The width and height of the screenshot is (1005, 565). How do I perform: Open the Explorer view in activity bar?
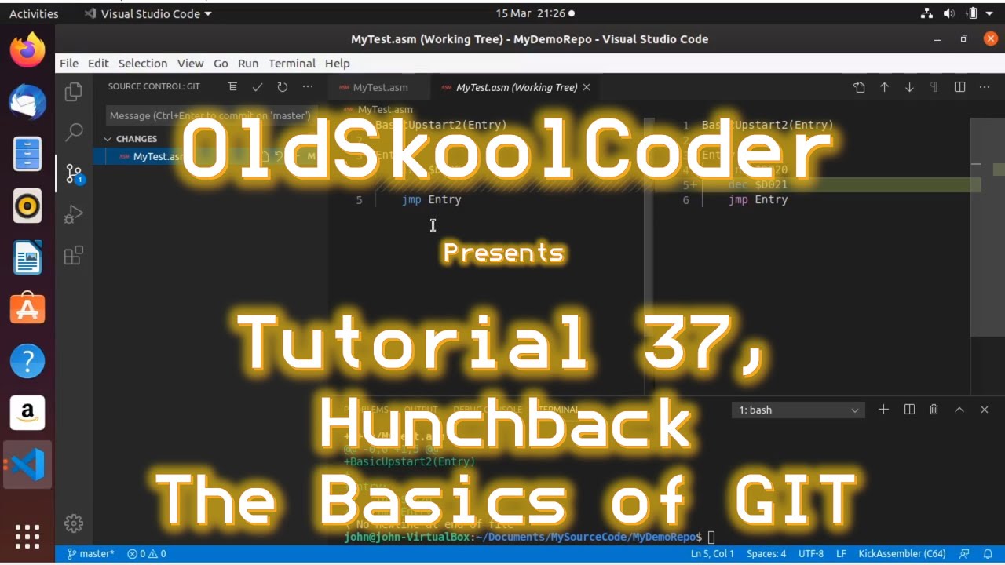(74, 91)
